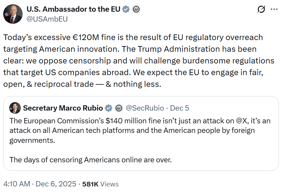Click the @SecRubio handle

[x=145, y=108]
